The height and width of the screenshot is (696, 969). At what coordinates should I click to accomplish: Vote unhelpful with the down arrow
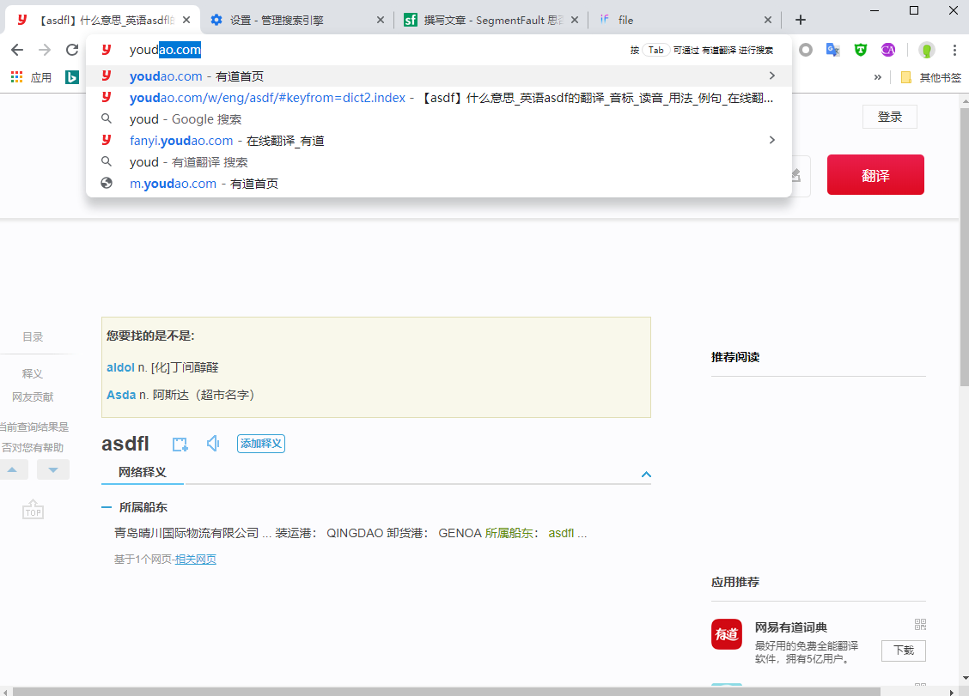tap(53, 469)
